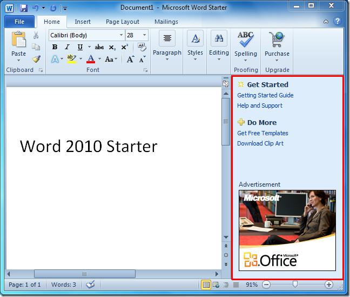This screenshot has width=350, height=297.
Task: Click Get Free Templates link
Action: [x=262, y=133]
